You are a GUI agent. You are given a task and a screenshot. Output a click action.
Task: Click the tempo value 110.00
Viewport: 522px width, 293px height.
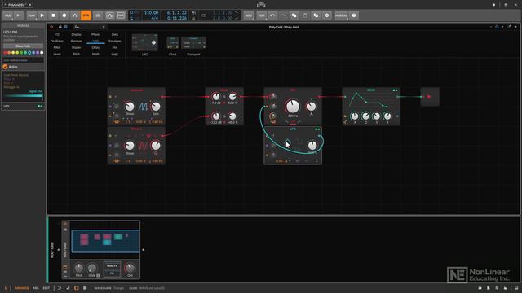pyautogui.click(x=151, y=13)
